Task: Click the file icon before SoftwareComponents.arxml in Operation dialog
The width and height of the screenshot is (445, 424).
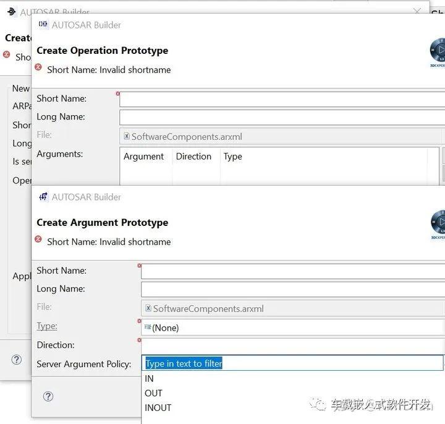Action: click(127, 136)
